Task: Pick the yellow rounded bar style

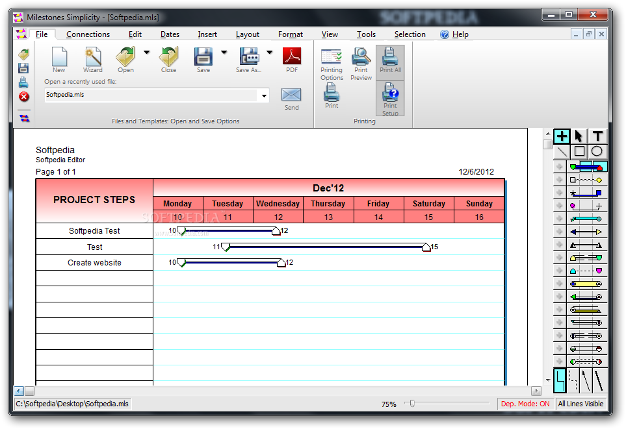Action: tap(586, 284)
